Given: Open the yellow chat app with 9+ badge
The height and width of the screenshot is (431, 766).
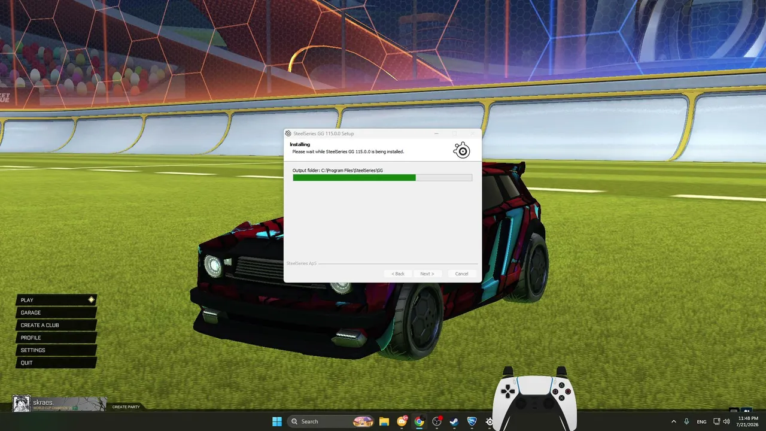Looking at the screenshot, I should (402, 421).
